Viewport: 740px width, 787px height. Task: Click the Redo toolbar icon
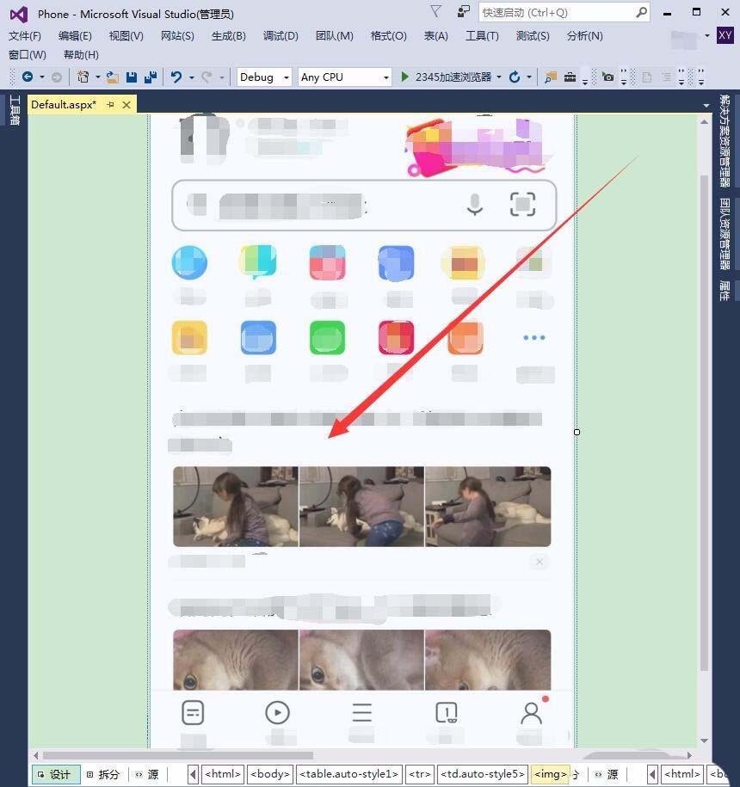(x=207, y=77)
